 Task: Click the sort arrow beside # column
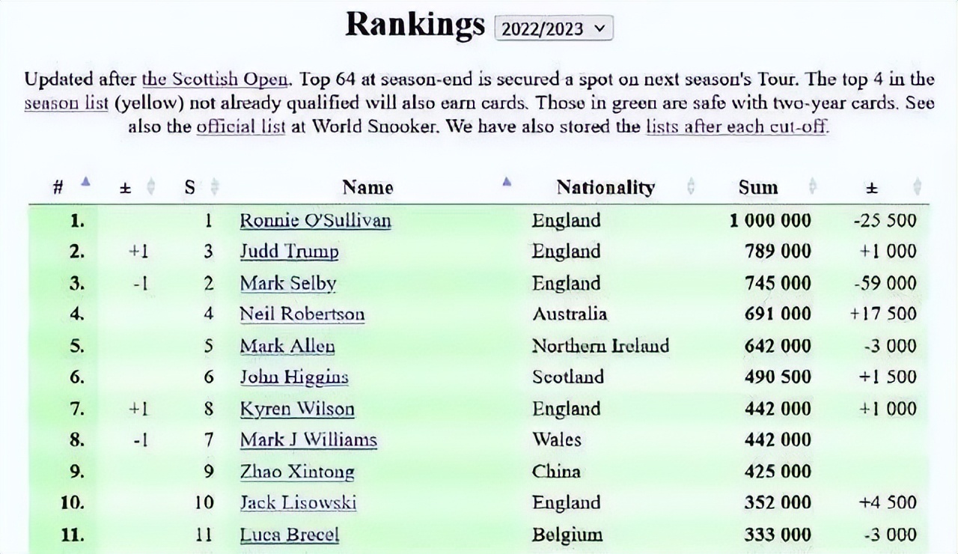85,182
